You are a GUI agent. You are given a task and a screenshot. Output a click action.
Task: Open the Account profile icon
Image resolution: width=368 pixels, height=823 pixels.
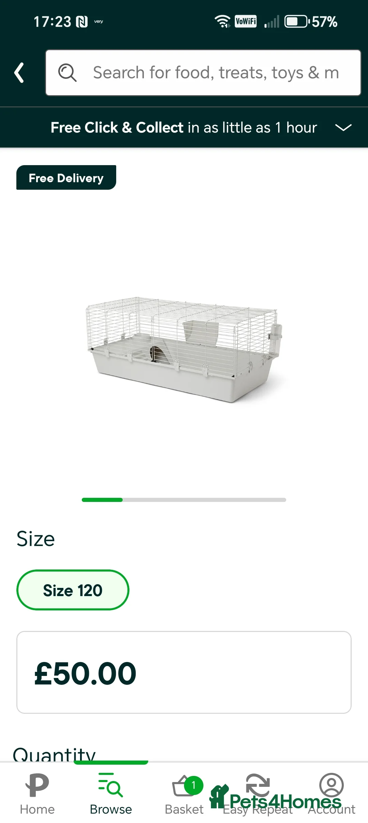click(x=331, y=785)
